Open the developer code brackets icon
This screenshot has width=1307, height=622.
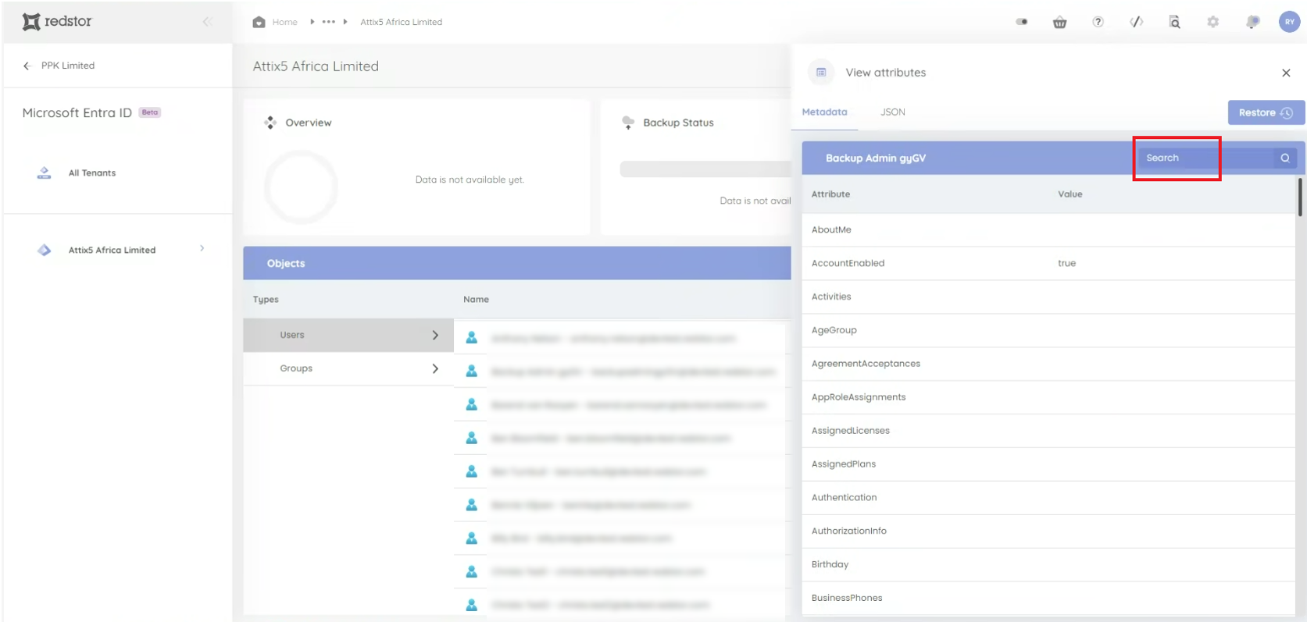click(x=1136, y=22)
